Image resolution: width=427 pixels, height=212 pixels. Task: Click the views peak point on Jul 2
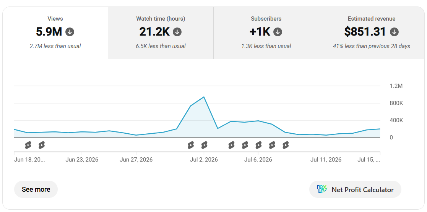coord(204,97)
